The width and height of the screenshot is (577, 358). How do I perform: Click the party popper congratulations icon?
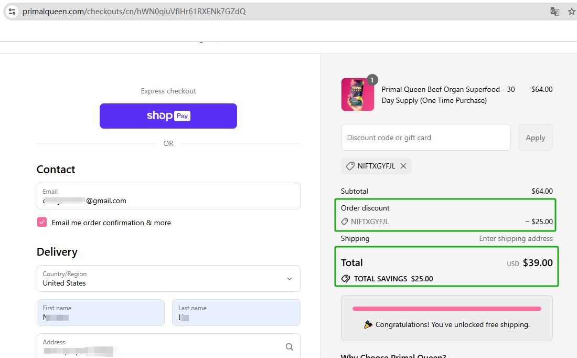coord(368,324)
